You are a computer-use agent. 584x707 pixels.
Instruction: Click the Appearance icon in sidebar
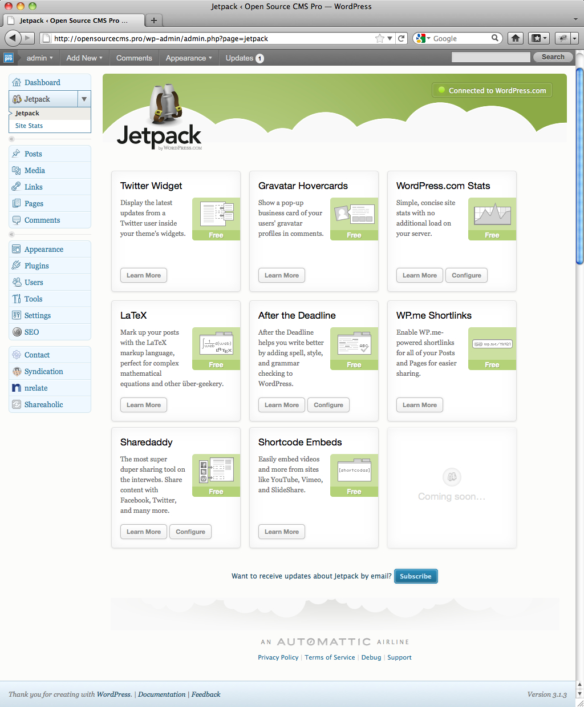(x=17, y=249)
